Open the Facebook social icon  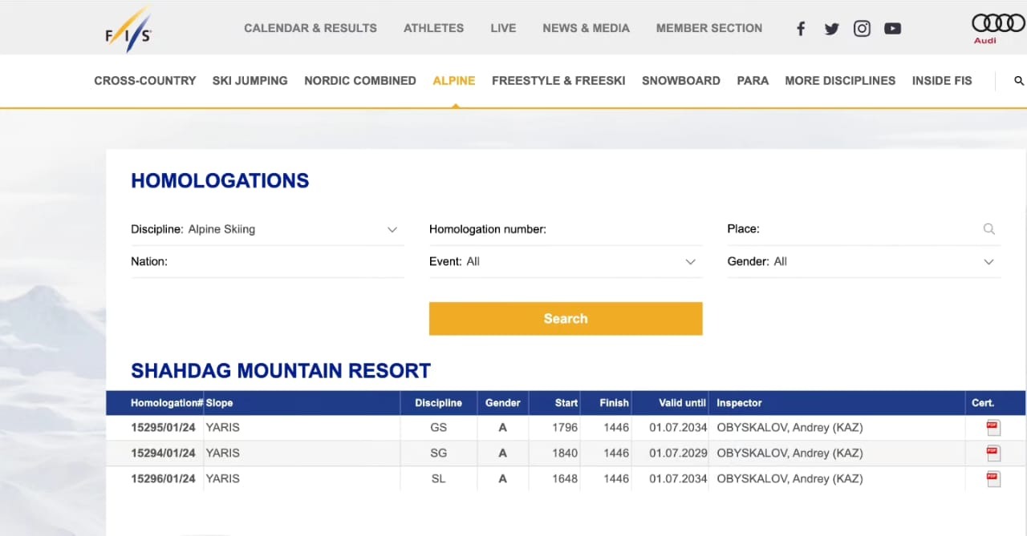[800, 29]
